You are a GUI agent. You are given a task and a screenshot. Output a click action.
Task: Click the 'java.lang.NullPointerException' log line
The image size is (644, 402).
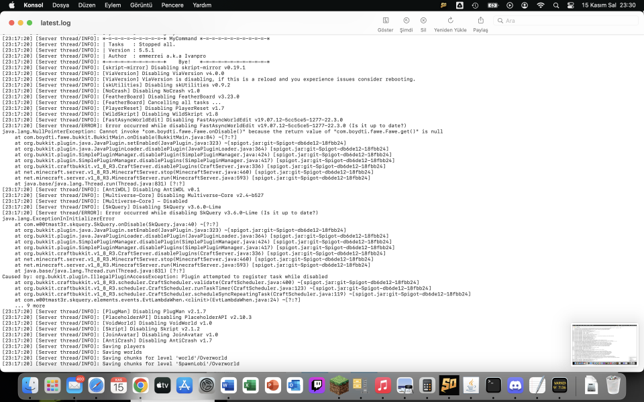point(223,132)
